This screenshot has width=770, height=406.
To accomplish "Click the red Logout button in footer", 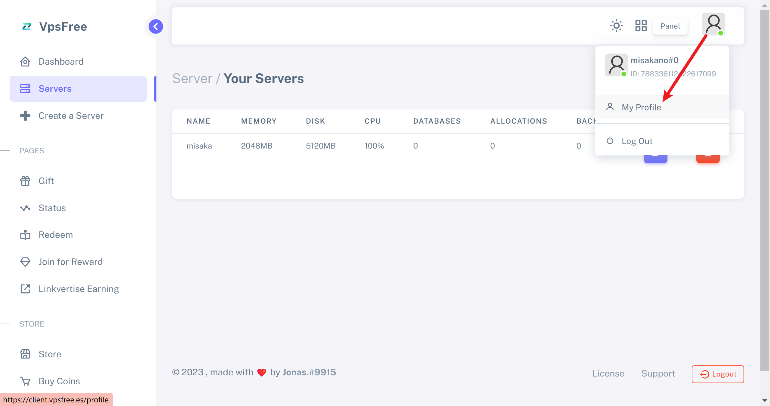I will coord(718,374).
